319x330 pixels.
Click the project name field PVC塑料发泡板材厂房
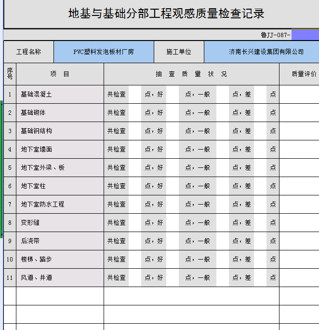click(104, 52)
